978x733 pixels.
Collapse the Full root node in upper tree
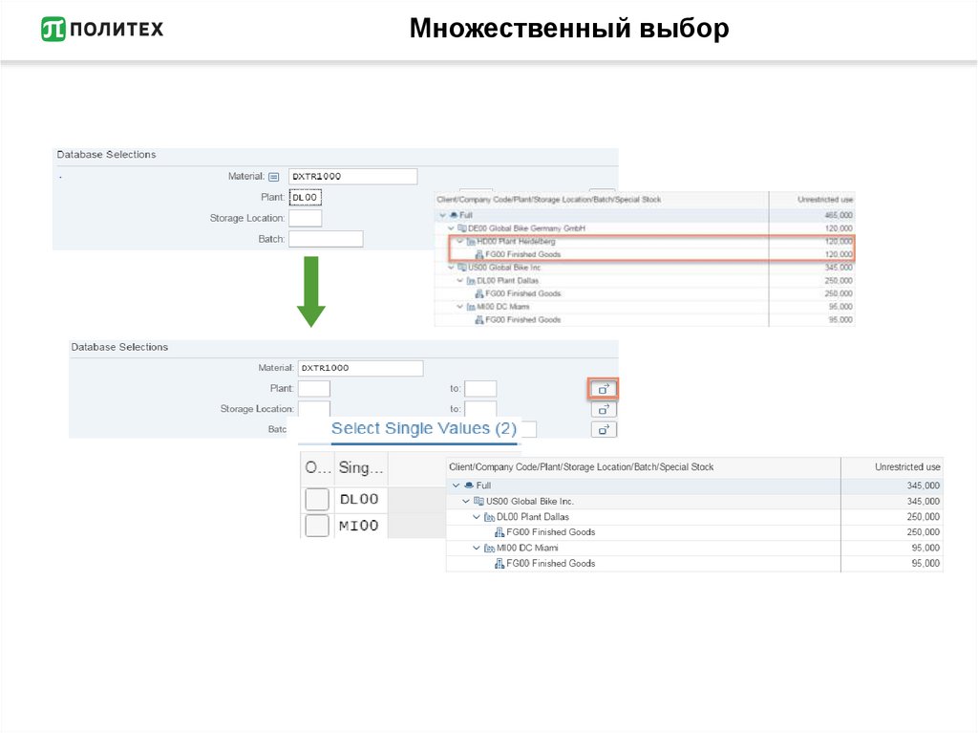(x=441, y=216)
